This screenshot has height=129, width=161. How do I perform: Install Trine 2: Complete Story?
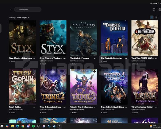[x=43, y=113]
